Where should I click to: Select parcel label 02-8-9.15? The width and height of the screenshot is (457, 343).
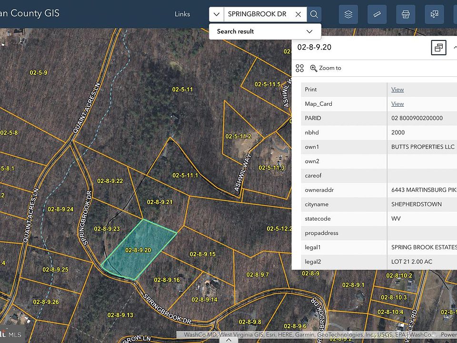click(203, 254)
